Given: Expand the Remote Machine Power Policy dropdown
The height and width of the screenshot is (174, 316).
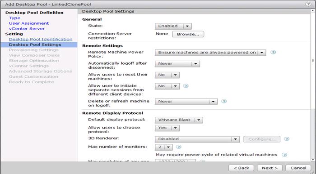Looking at the screenshot, I should click(210, 53).
